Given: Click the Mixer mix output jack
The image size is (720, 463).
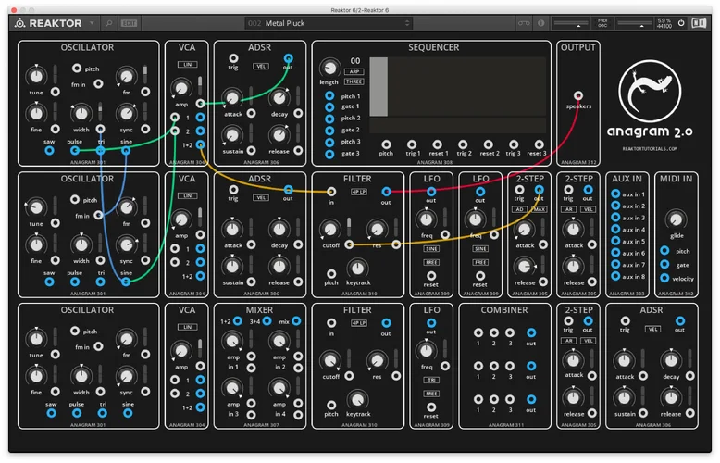Looking at the screenshot, I should (296, 321).
